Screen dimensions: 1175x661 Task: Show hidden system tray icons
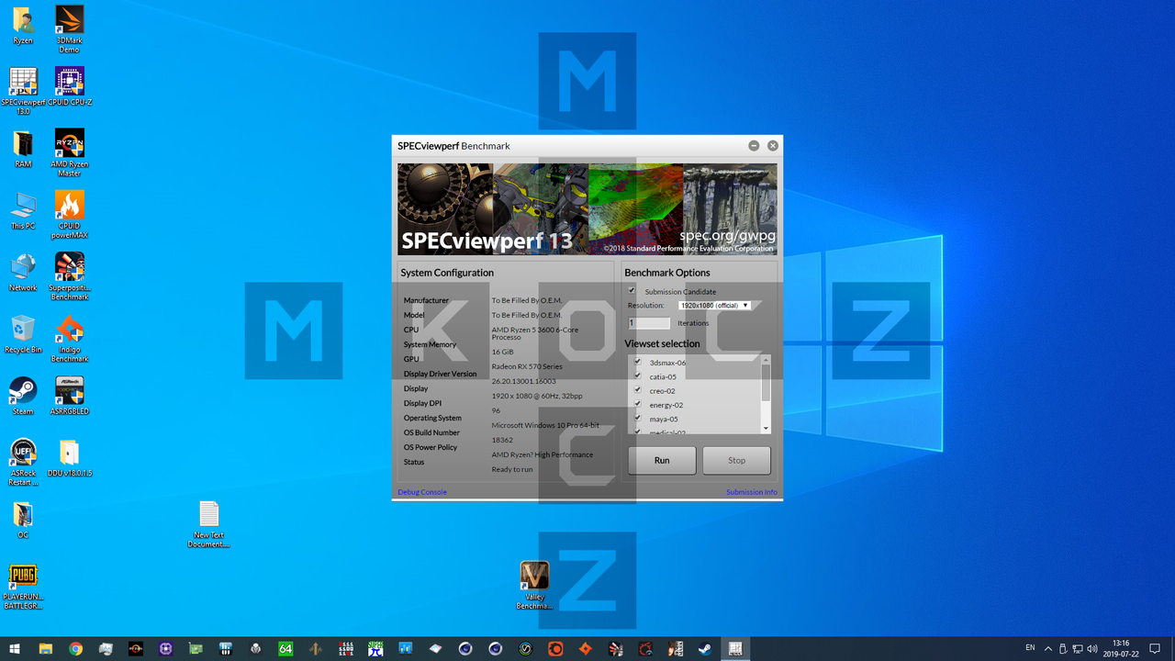(x=1048, y=648)
